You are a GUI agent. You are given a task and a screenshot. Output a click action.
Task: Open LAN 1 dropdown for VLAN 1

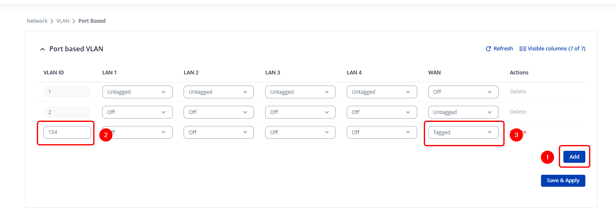pyautogui.click(x=137, y=92)
